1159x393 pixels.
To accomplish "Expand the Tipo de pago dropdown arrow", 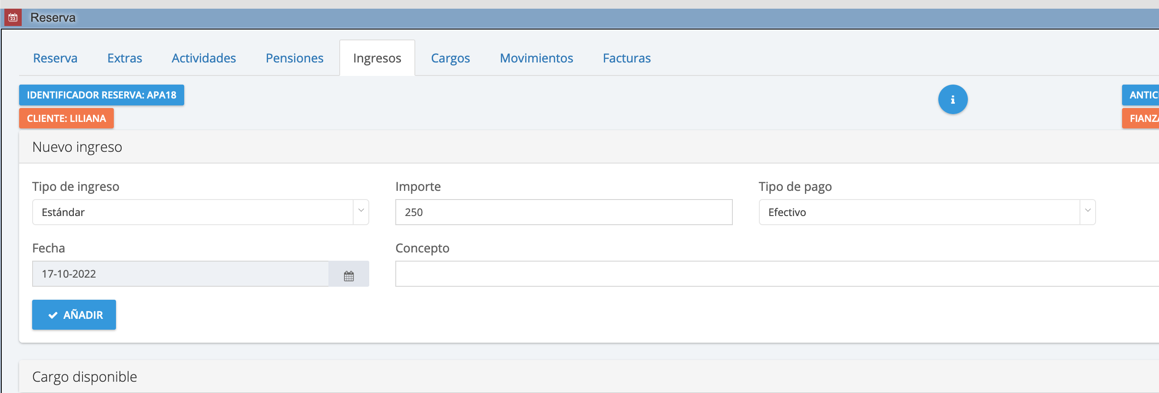I will (1087, 212).
